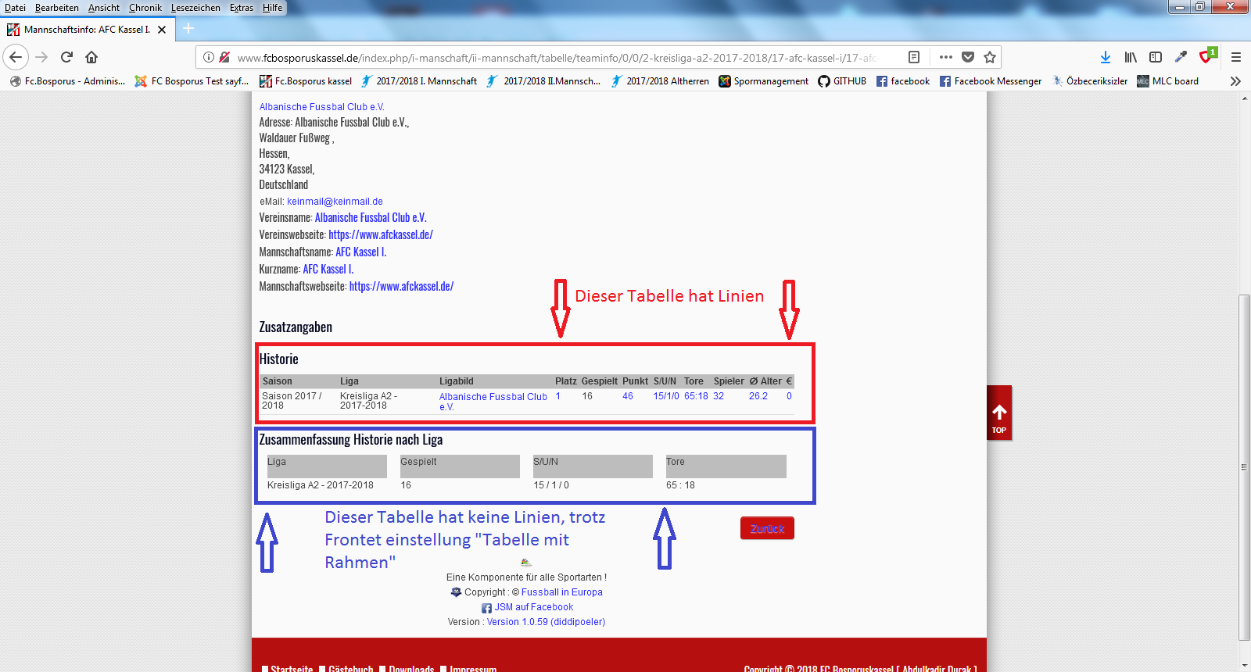Open the hamburger application menu
The image size is (1251, 672).
coord(1236,57)
